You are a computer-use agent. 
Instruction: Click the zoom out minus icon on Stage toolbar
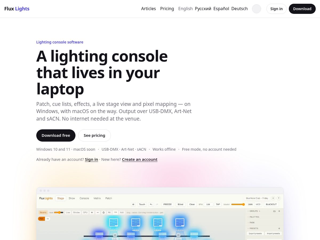[x=98, y=213]
